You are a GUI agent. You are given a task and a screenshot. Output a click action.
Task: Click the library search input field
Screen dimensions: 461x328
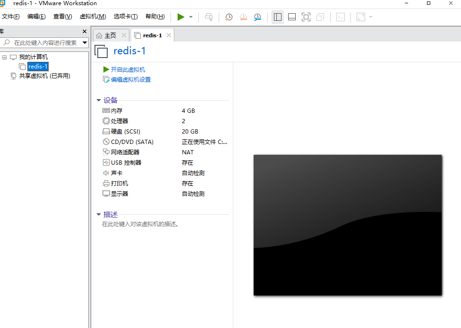42,43
